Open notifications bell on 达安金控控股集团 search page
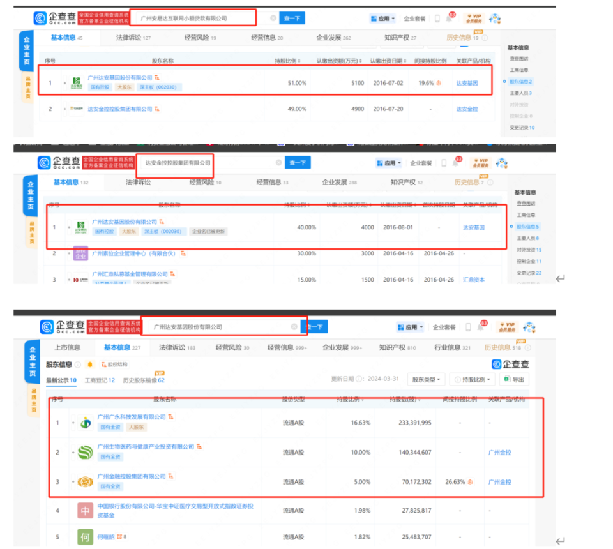Image resolution: width=613 pixels, height=549 pixels. pos(455,163)
